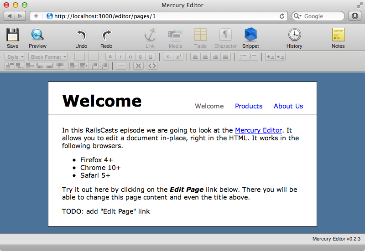
Task: Open the Block Format dropdown
Action: (x=48, y=57)
